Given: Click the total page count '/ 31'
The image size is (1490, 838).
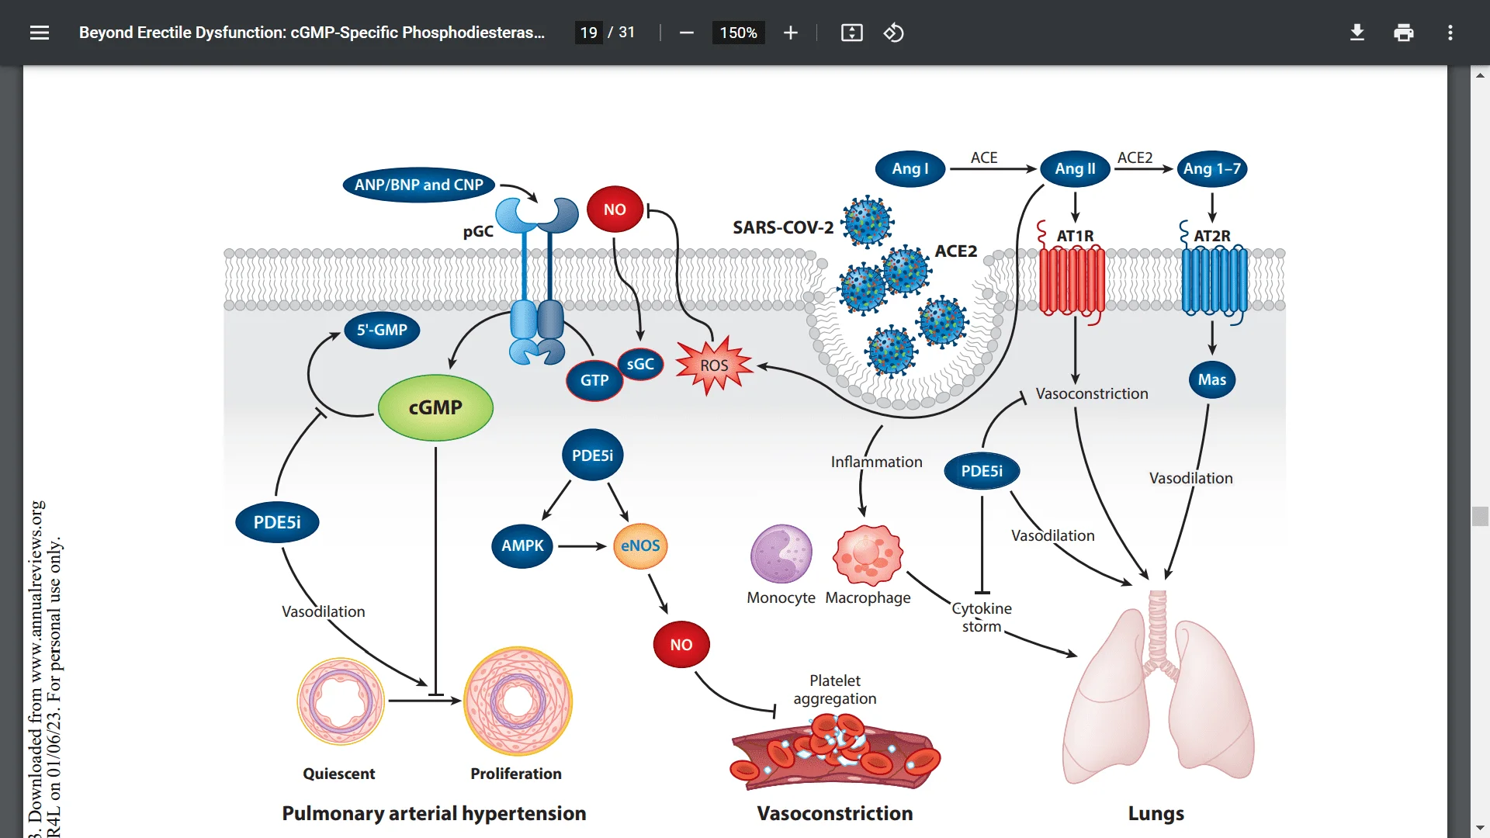Looking at the screenshot, I should pyautogui.click(x=622, y=33).
